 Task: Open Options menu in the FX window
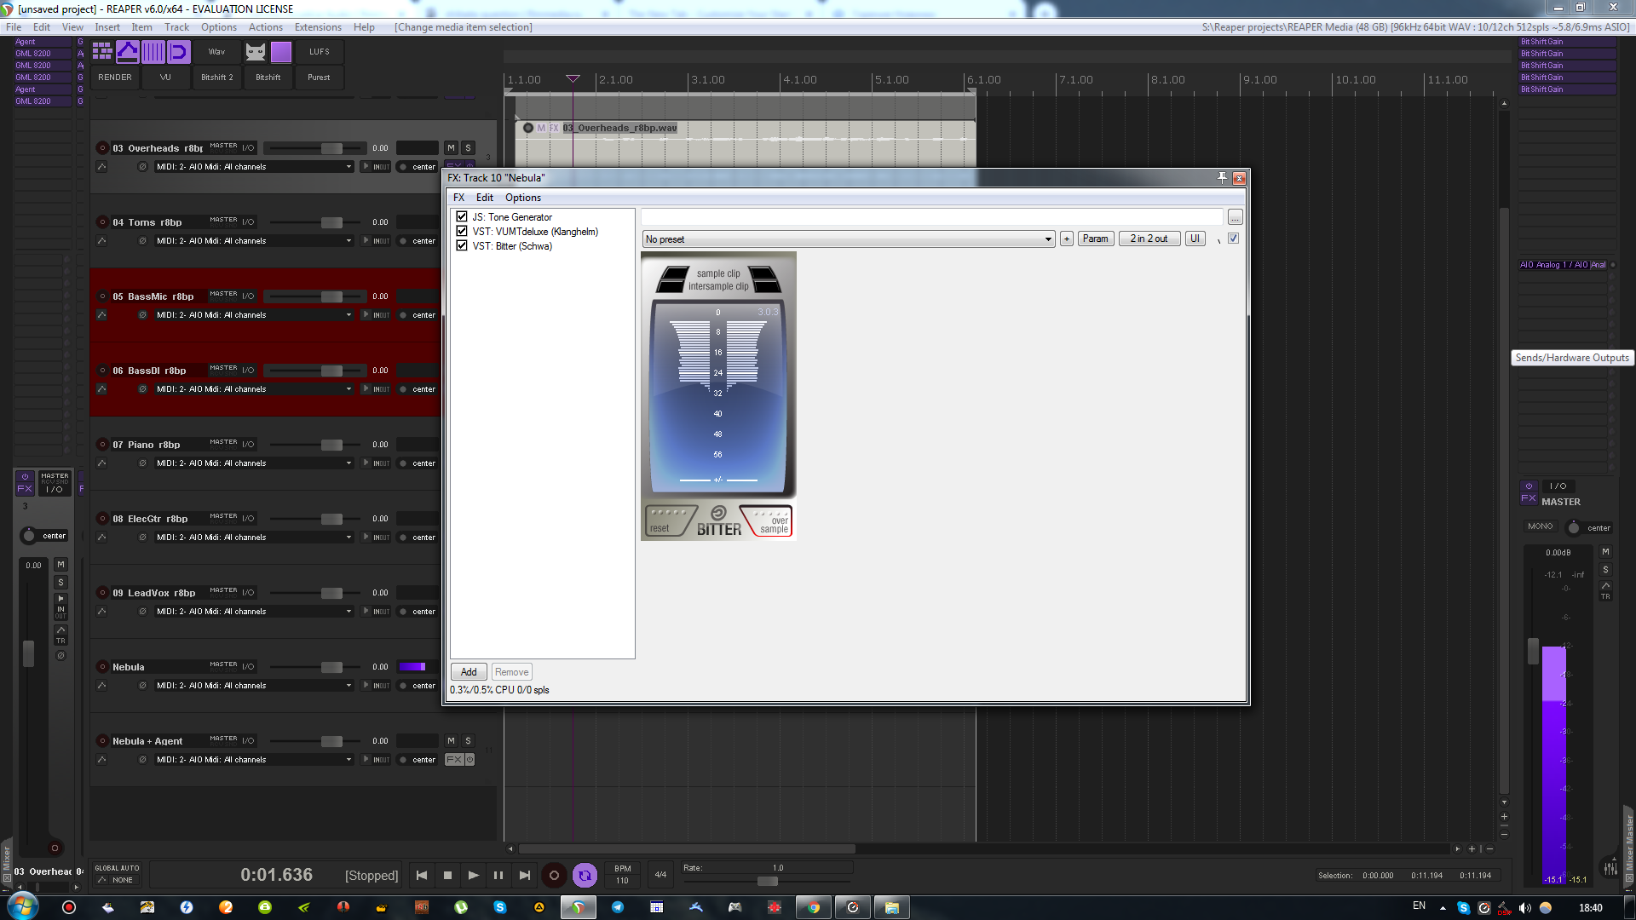pos(523,198)
